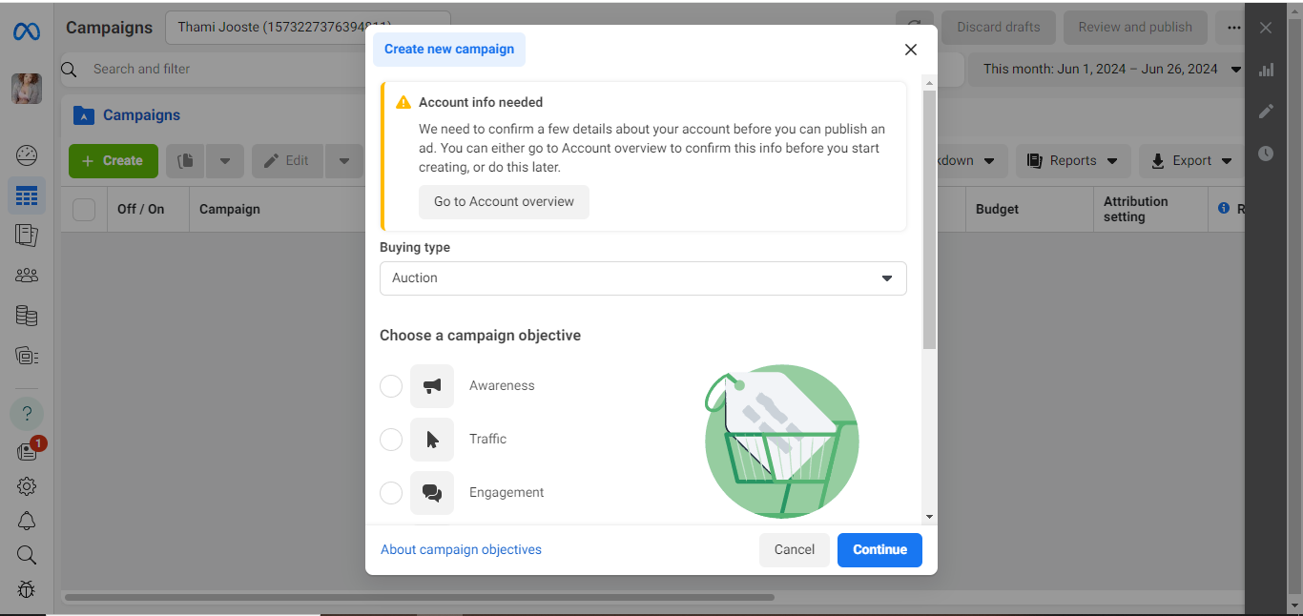Select the Create new campaign tab

(x=449, y=50)
